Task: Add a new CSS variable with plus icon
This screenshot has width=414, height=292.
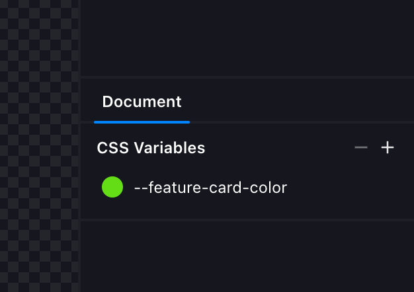Action: click(388, 147)
